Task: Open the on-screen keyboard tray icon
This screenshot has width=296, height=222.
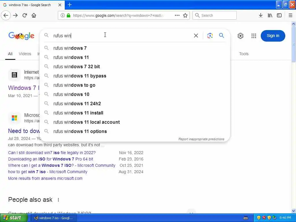Action: (246, 218)
